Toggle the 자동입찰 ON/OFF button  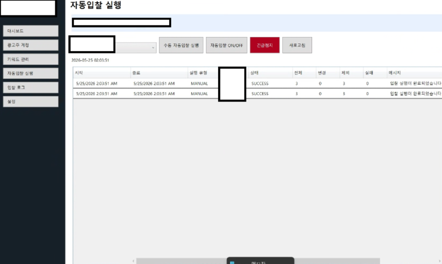pos(227,45)
